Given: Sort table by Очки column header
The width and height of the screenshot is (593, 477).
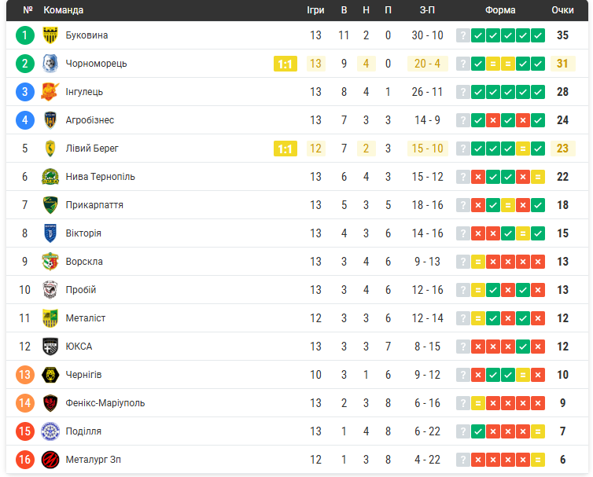Looking at the screenshot, I should [x=562, y=10].
